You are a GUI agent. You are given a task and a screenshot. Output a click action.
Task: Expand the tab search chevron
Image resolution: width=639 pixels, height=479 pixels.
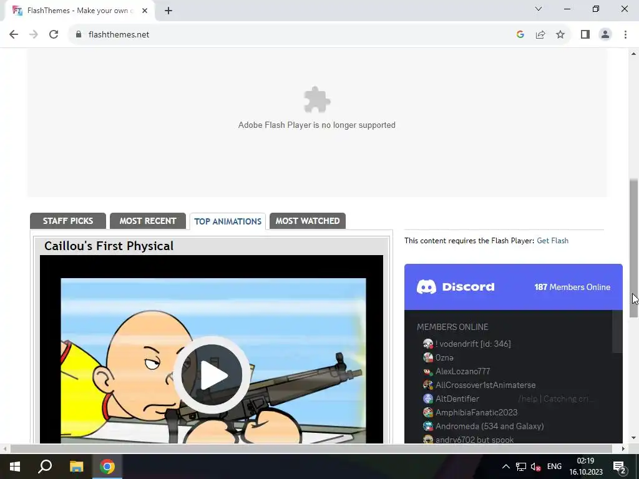pos(539,9)
